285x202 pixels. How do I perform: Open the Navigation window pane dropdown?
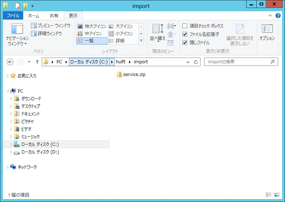pyautogui.click(x=17, y=34)
